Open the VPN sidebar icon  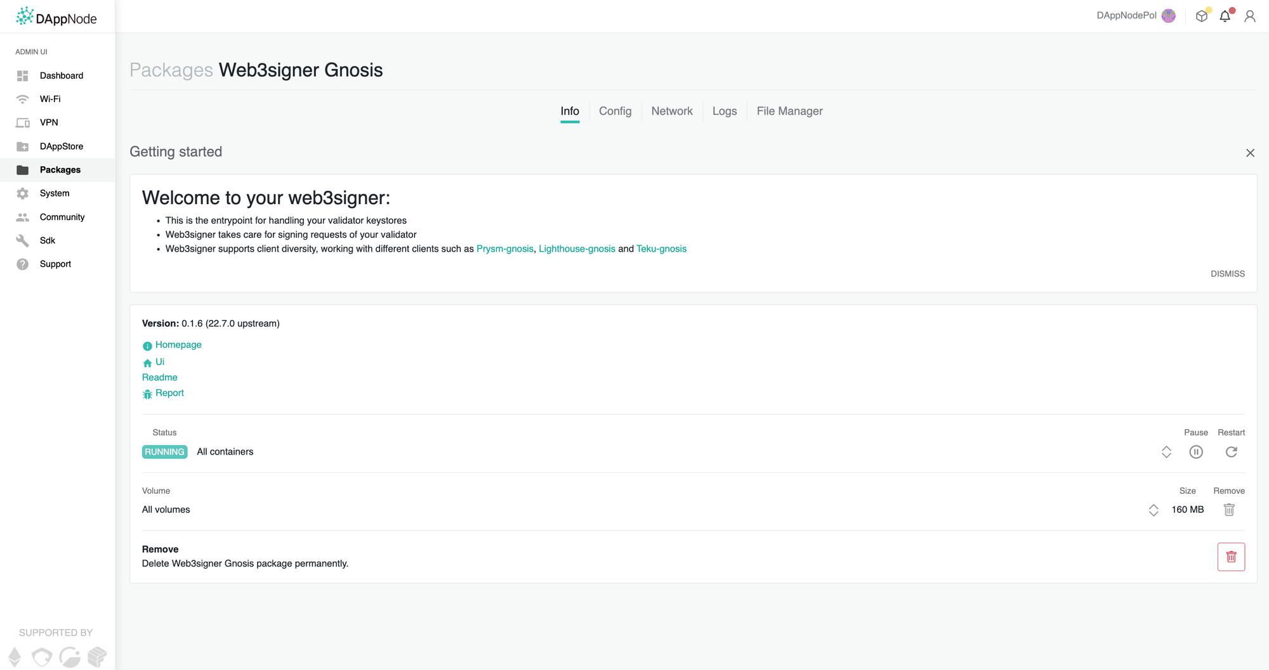pyautogui.click(x=22, y=122)
